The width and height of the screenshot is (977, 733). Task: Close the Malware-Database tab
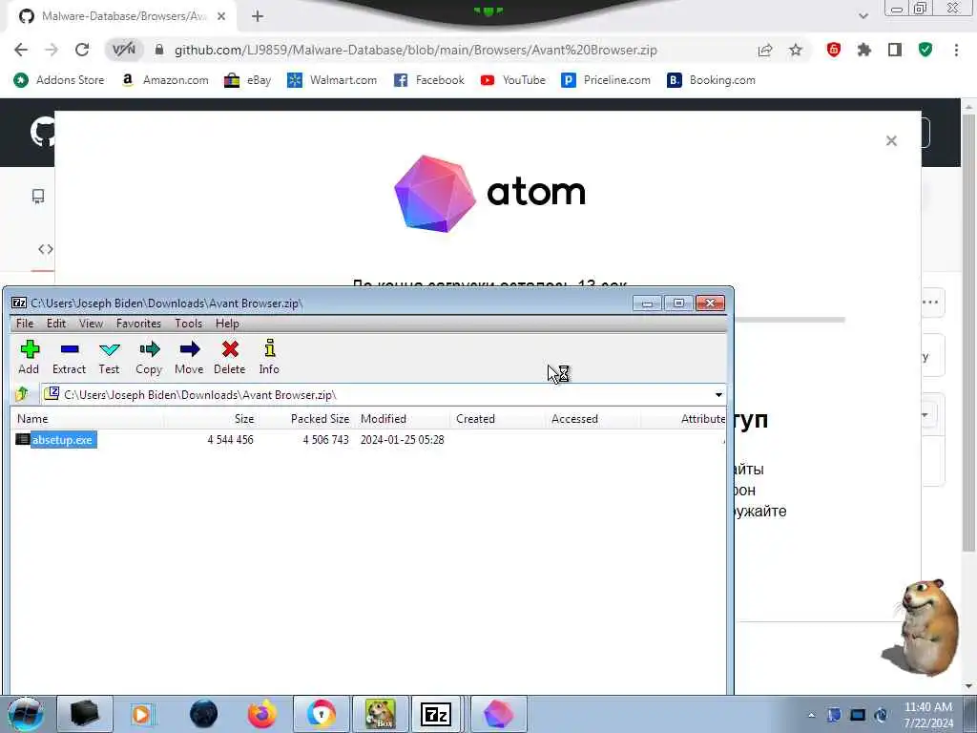(221, 17)
